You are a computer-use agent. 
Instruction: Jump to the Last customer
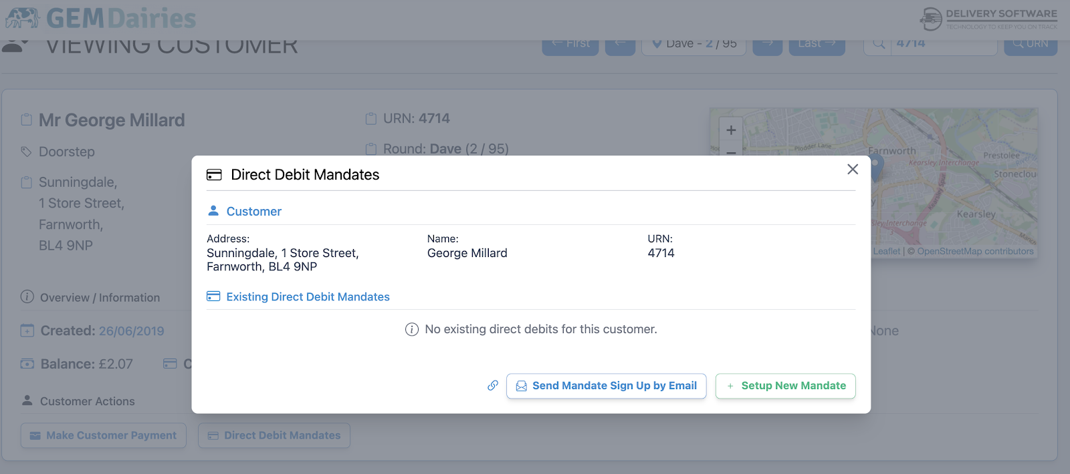tap(817, 45)
